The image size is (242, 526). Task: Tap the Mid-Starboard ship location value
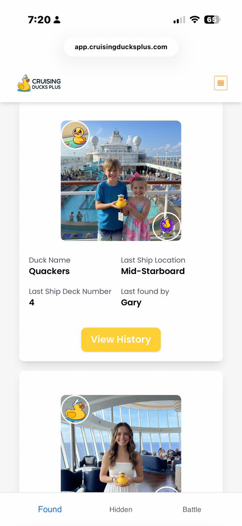[x=153, y=271]
